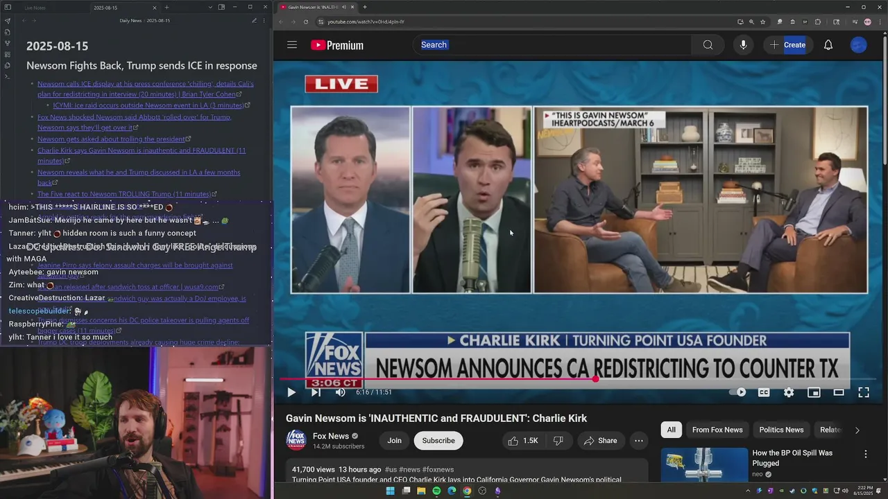Open the Obsidian graph view icon
This screenshot has height=499, width=888.
8,43
